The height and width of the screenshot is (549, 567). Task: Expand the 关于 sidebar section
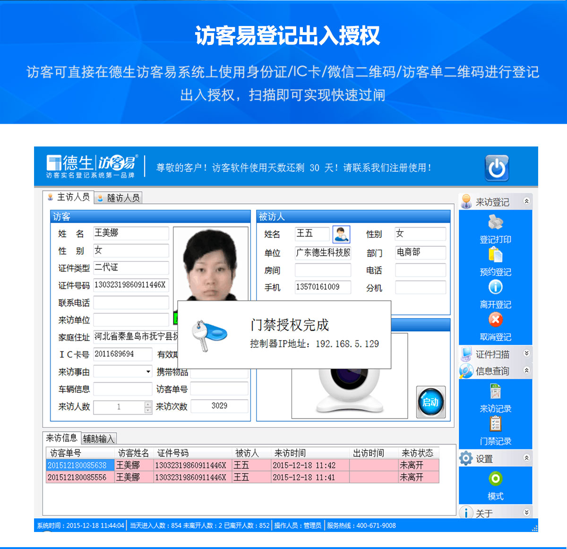coord(526,513)
